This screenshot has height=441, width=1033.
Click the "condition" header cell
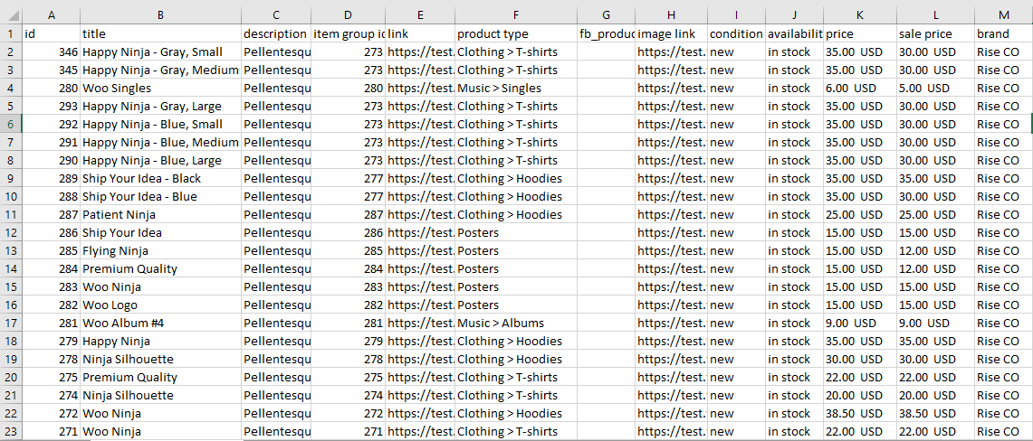(x=736, y=33)
